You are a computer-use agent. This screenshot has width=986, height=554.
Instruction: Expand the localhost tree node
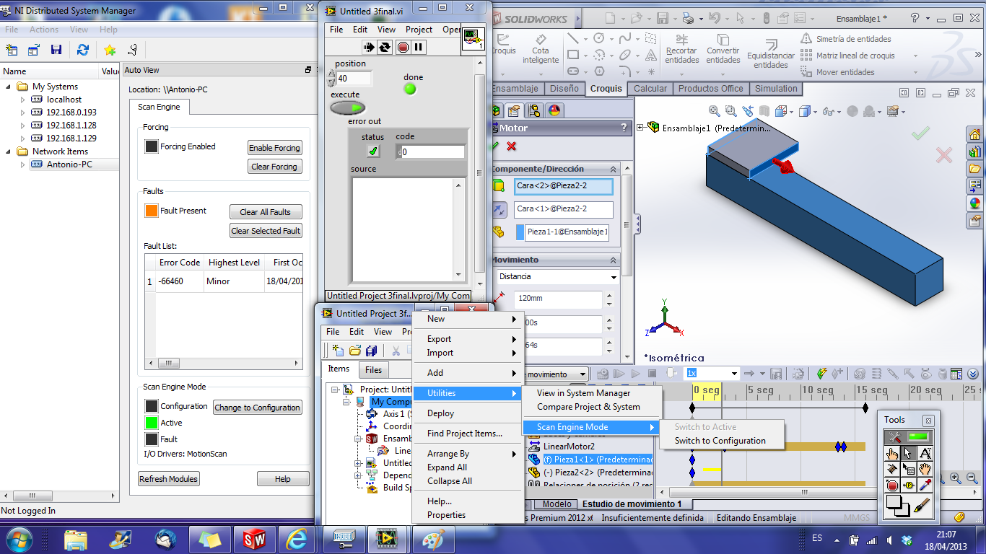click(x=22, y=100)
